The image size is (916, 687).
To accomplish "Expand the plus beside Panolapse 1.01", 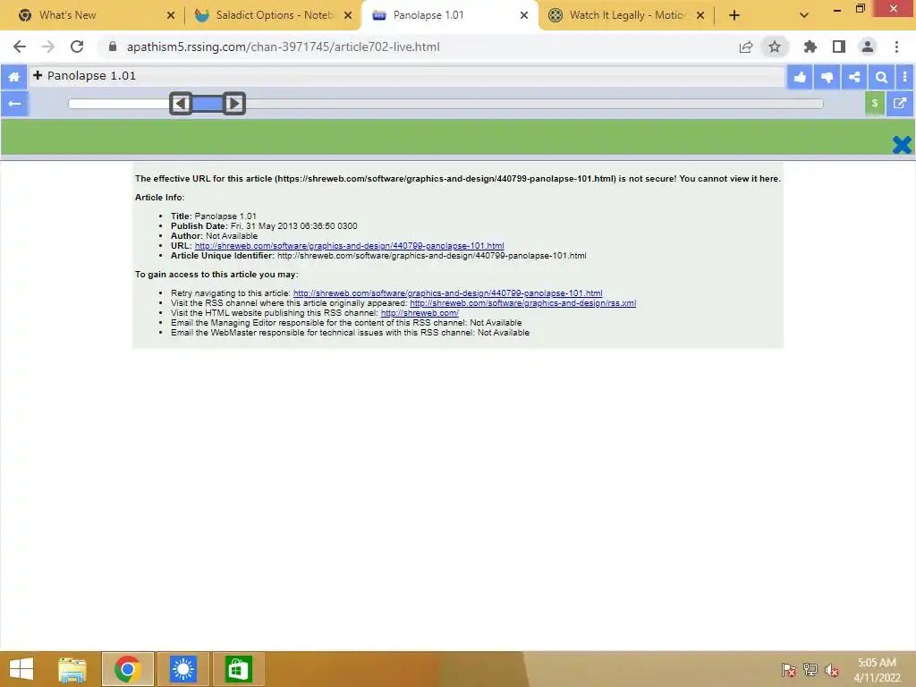I will [38, 75].
